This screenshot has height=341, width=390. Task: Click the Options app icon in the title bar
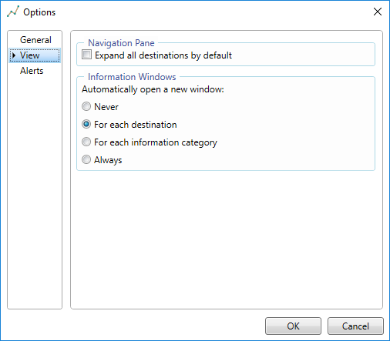(13, 12)
